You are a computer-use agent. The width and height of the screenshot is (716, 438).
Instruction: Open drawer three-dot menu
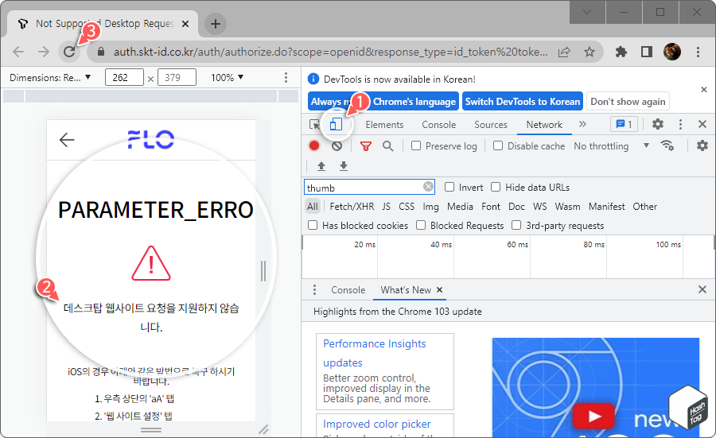[314, 289]
